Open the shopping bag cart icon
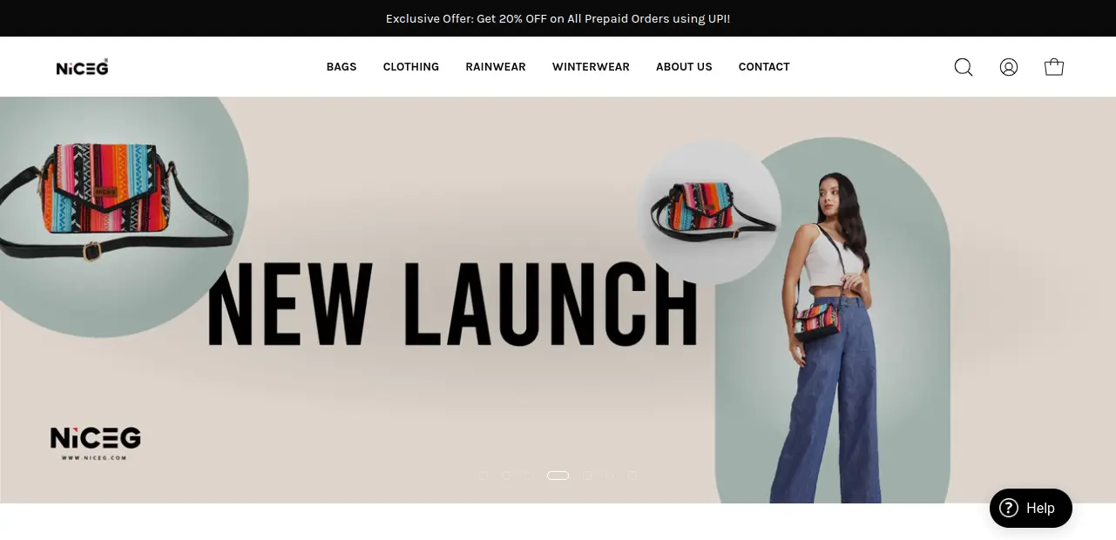1116x540 pixels. (x=1054, y=67)
